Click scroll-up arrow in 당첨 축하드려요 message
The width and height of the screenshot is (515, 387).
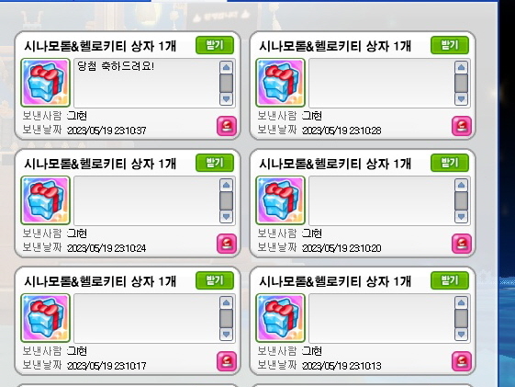point(226,67)
